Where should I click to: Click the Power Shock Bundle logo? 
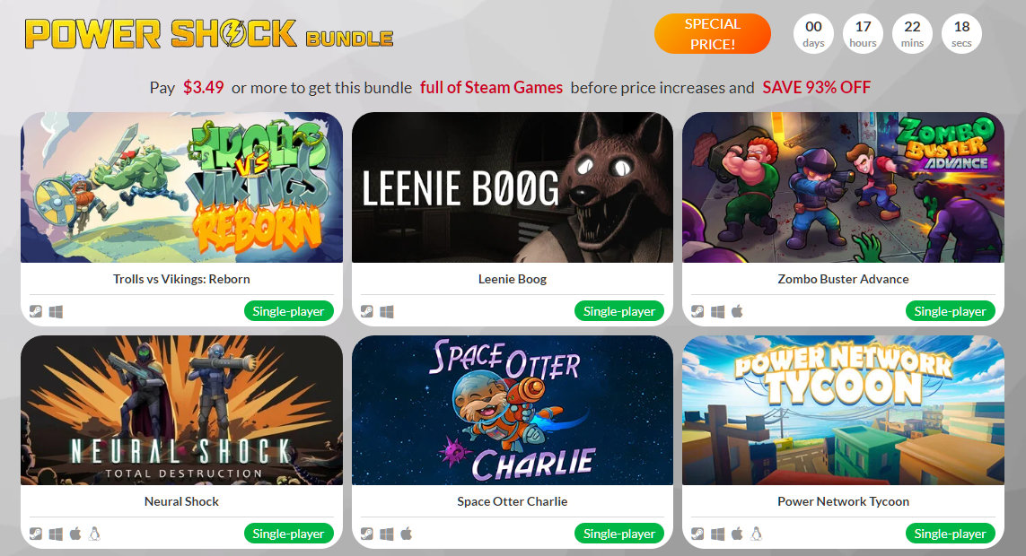click(x=209, y=34)
